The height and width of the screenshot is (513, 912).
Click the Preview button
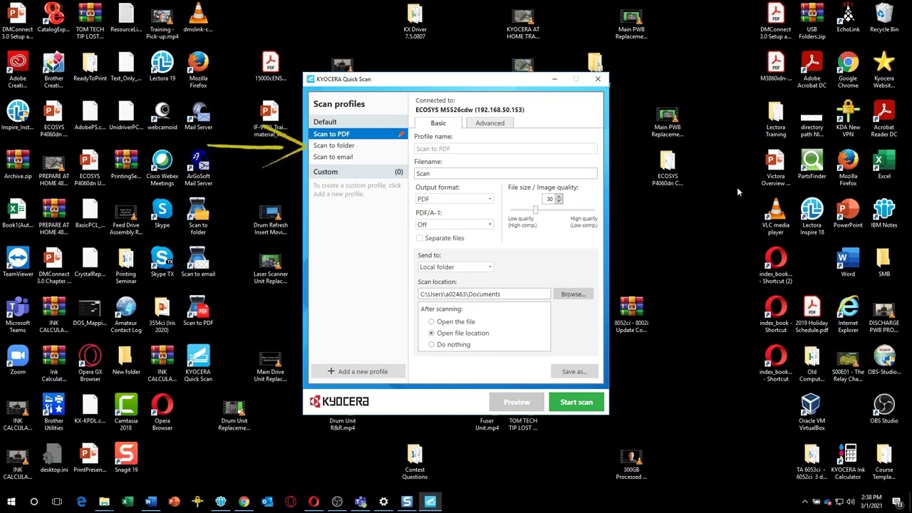pyautogui.click(x=517, y=402)
